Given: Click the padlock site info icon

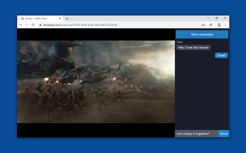Looking at the screenshot, I should (x=40, y=25).
